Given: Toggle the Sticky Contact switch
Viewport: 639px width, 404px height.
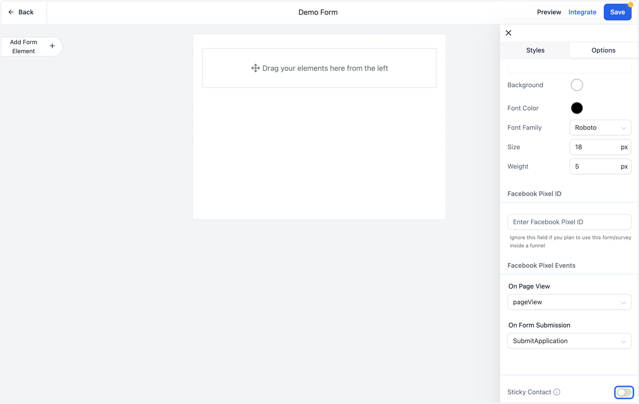Looking at the screenshot, I should click(624, 392).
